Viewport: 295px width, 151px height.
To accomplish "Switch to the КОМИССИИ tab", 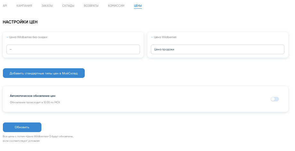I will (x=116, y=6).
